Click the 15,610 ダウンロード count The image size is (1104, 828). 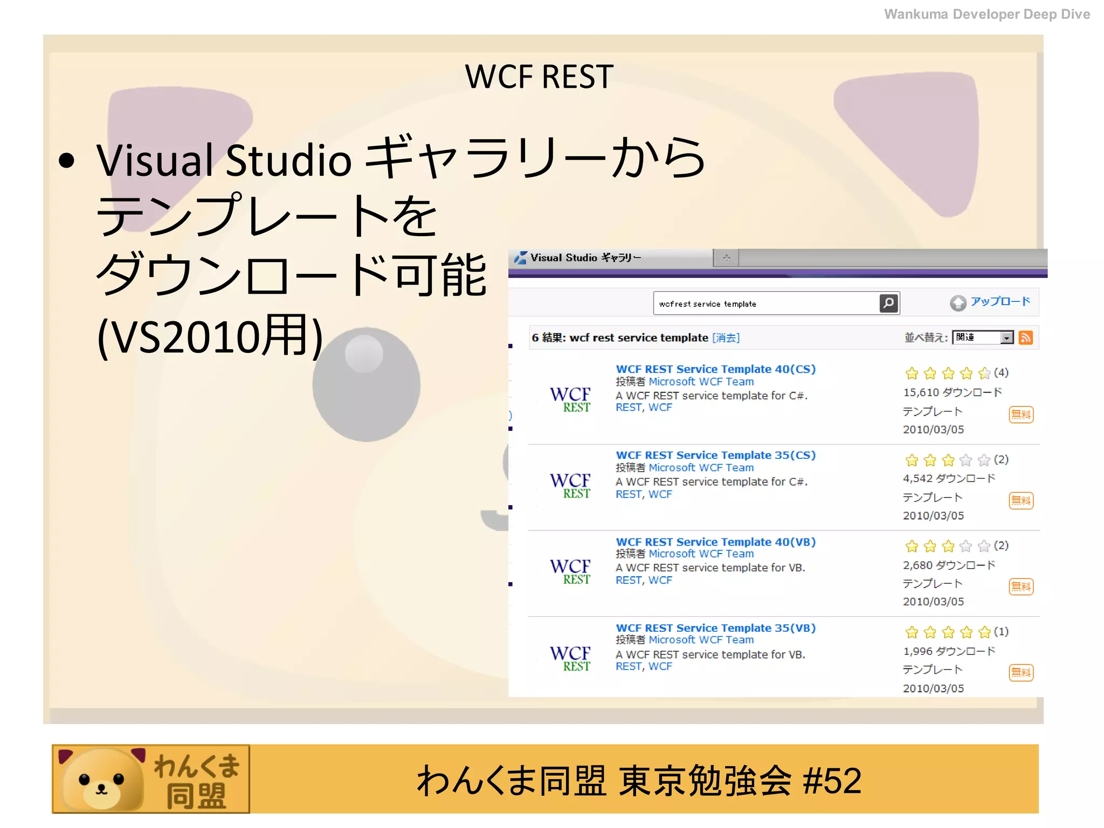[953, 392]
